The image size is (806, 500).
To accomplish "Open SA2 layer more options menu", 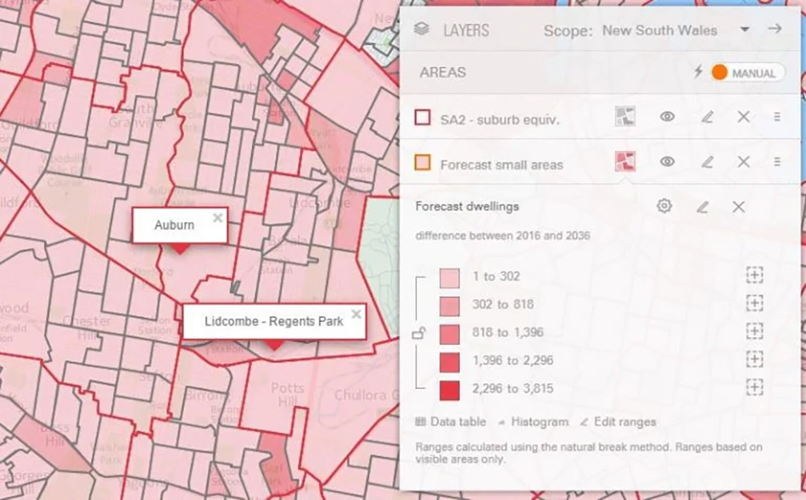I will click(x=777, y=117).
